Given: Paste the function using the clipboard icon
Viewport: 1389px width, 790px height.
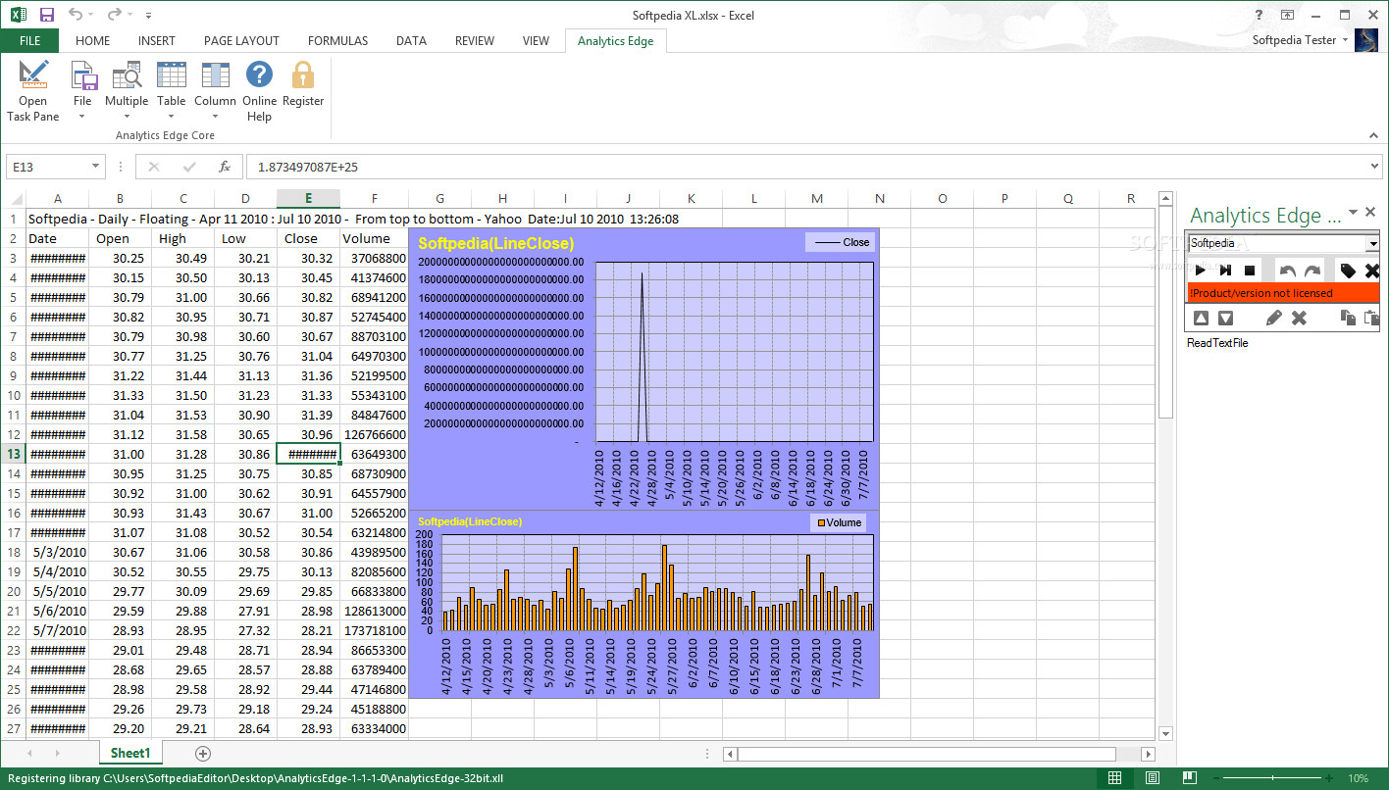Looking at the screenshot, I should coord(1371,318).
